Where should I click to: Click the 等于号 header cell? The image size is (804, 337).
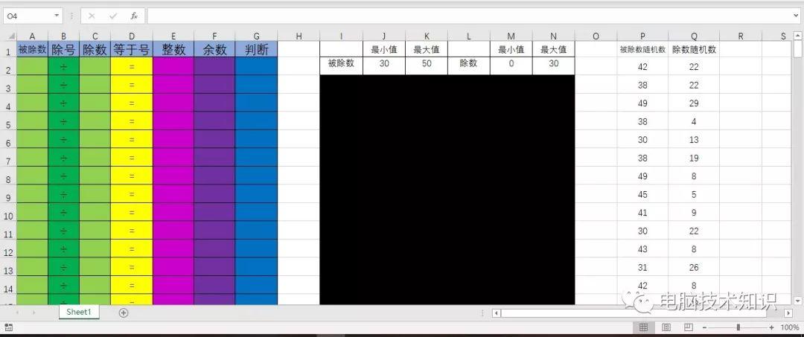[132, 49]
